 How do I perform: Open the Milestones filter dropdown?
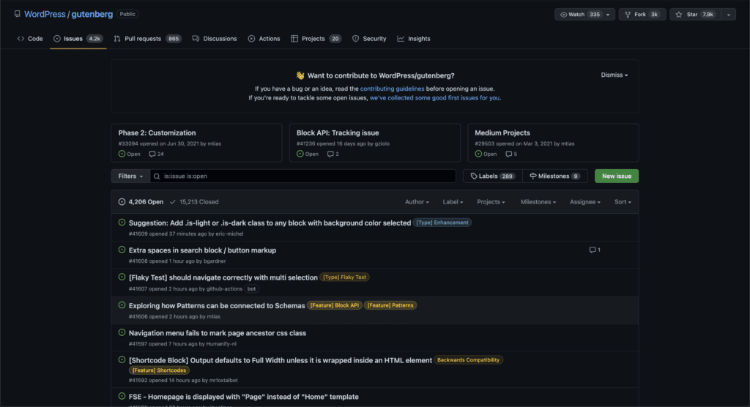point(538,202)
